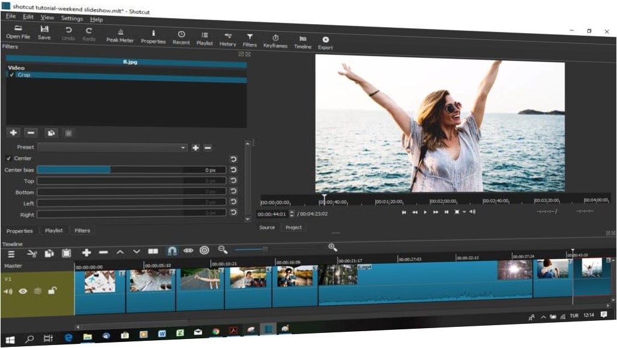
Task: Reset the Center bias value
Action: point(233,170)
